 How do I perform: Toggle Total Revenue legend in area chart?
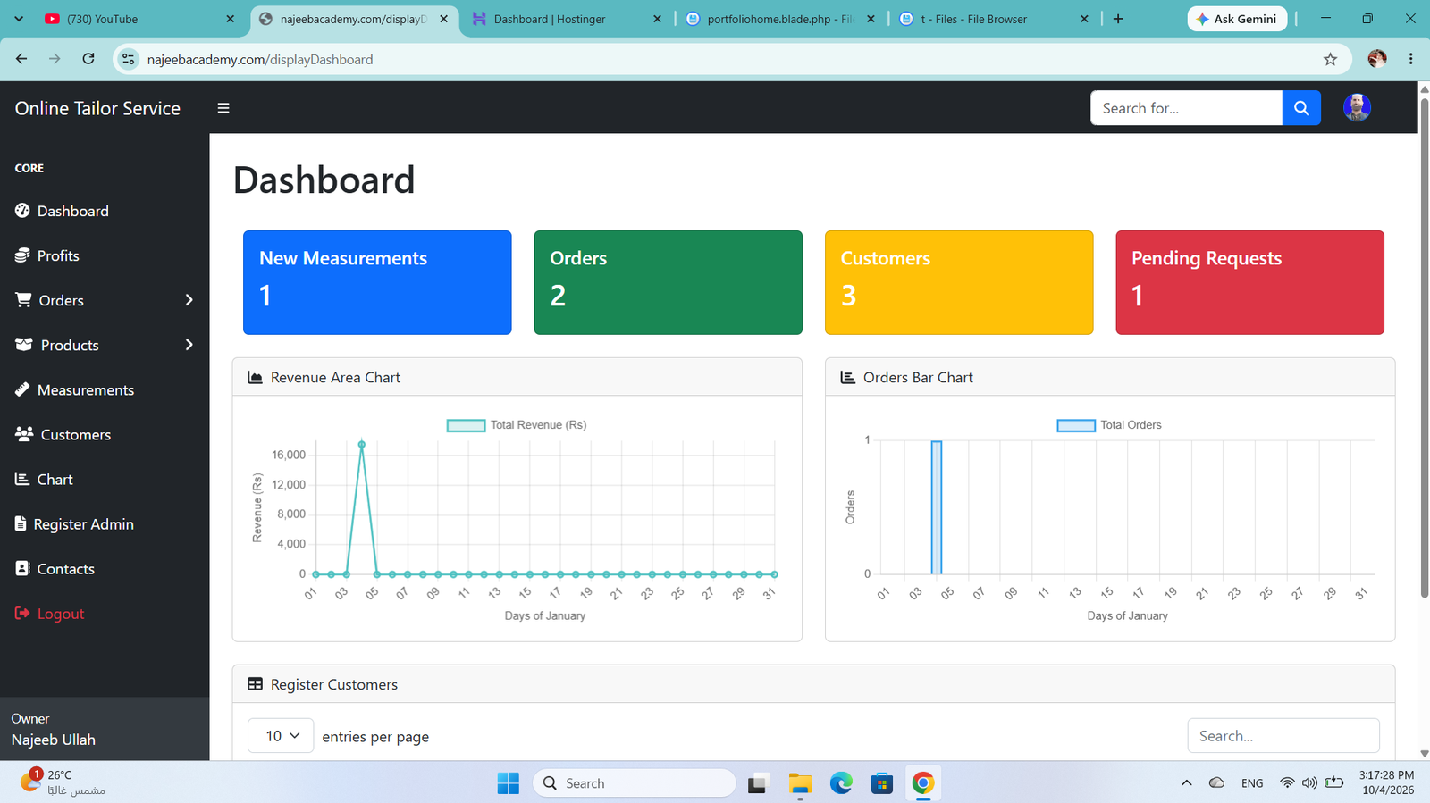[517, 425]
